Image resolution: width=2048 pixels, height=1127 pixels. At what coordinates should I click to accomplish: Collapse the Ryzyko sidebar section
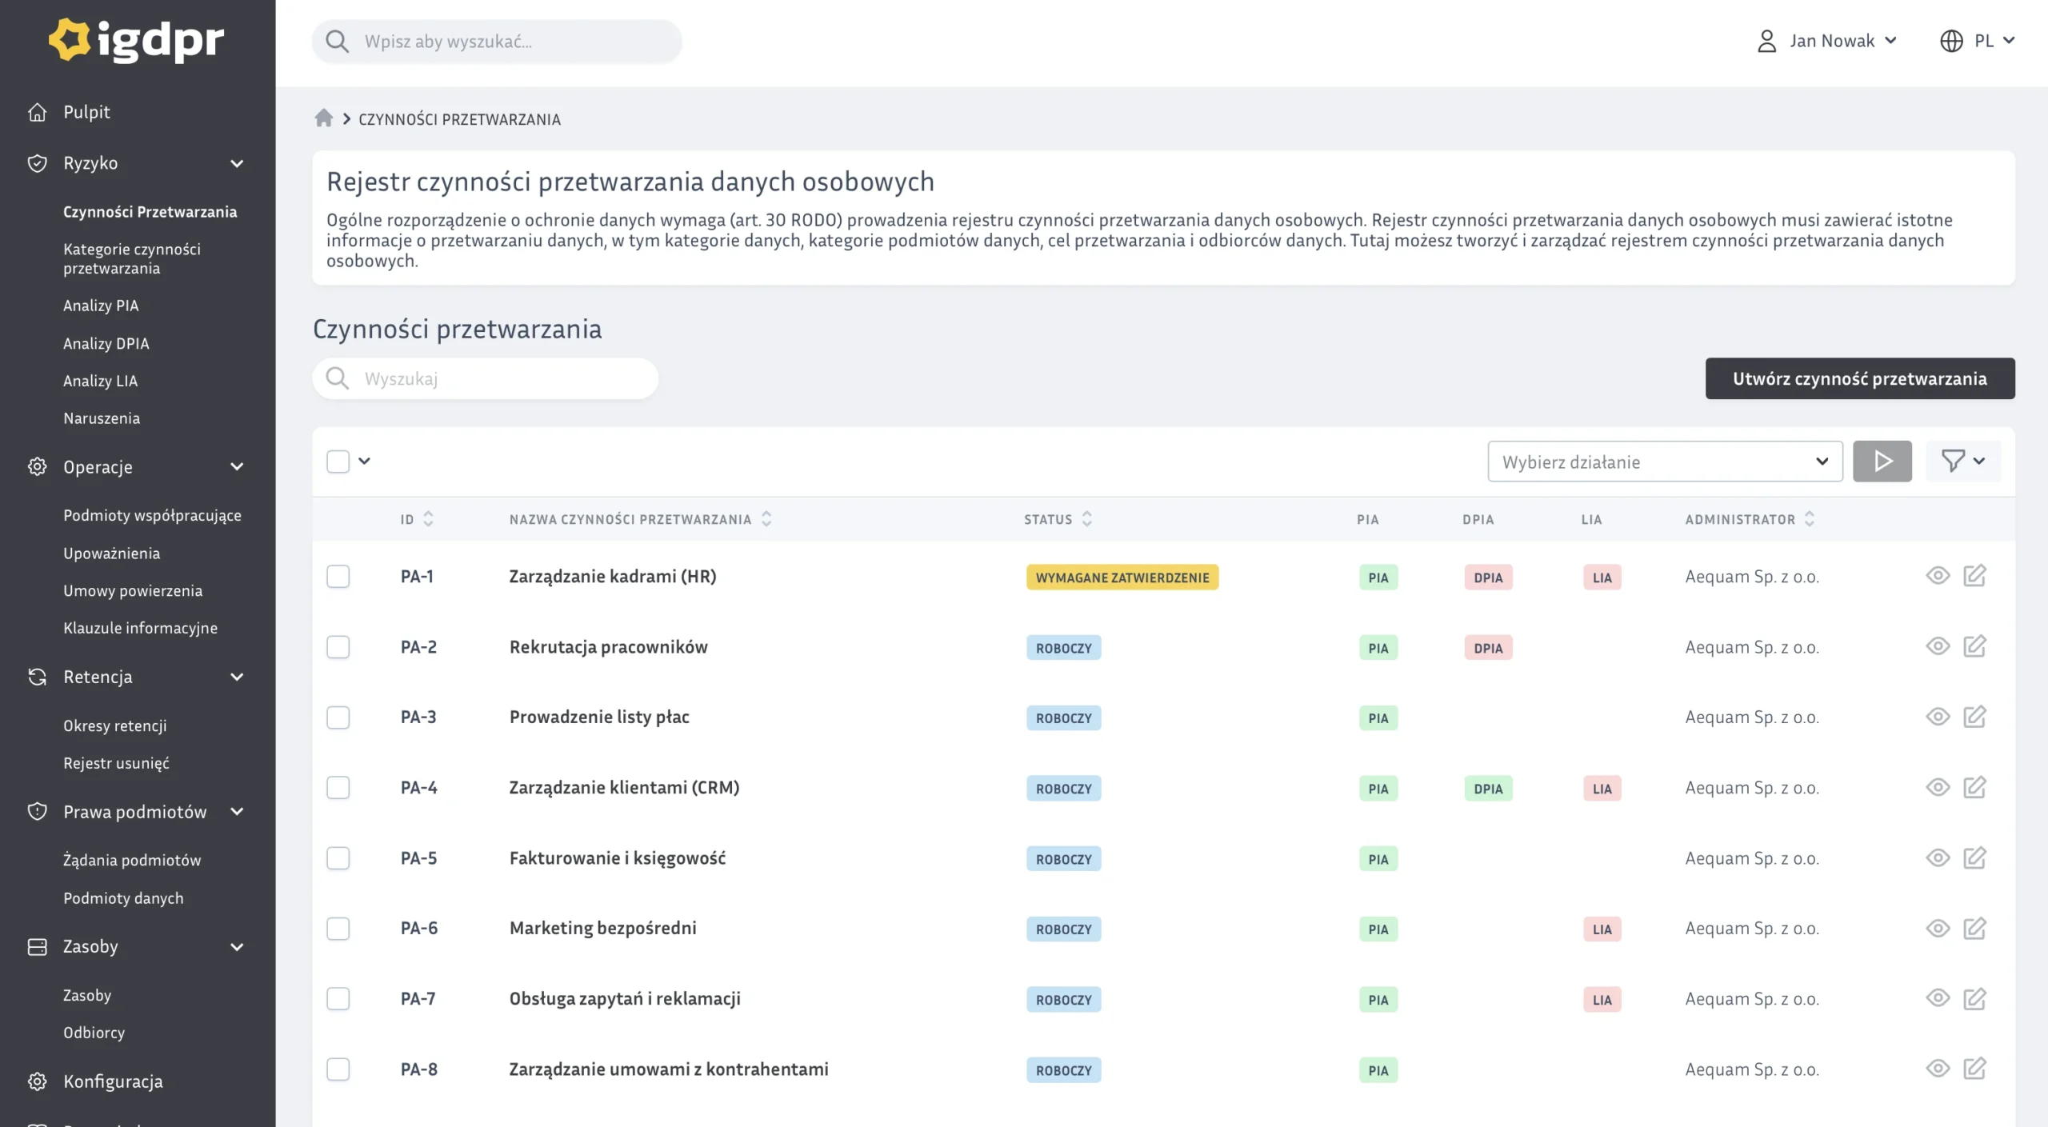tap(237, 163)
